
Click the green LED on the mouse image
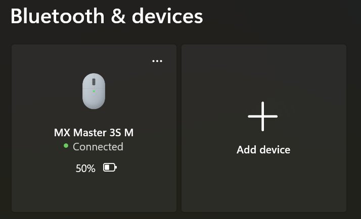94,91
